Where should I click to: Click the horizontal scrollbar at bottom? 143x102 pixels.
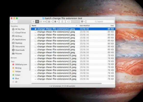point(67,83)
